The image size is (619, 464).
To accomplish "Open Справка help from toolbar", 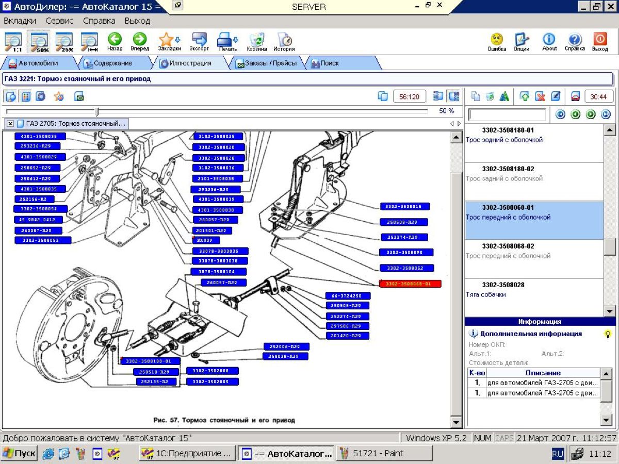I will 575,42.
